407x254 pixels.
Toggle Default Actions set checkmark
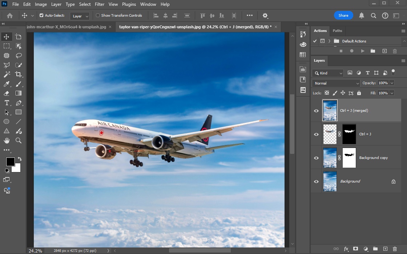(315, 41)
